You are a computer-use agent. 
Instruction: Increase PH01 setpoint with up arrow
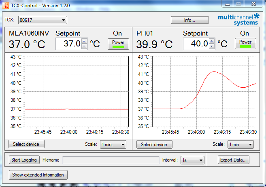(212, 41)
